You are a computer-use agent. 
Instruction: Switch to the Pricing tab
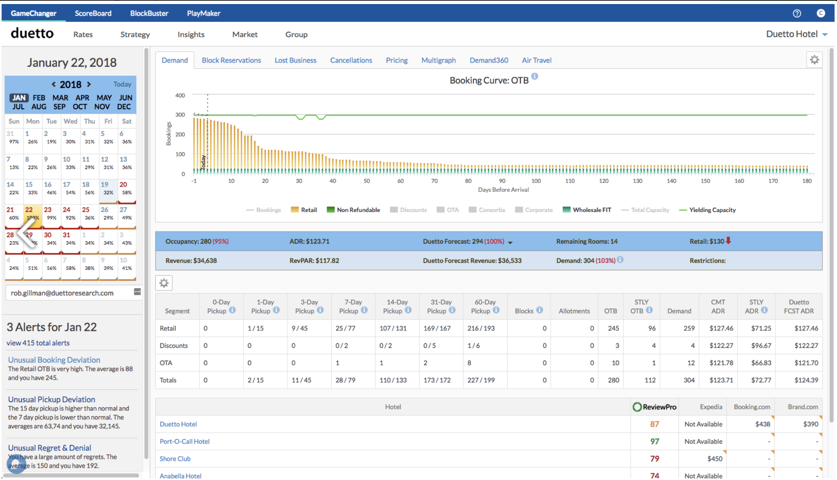coord(396,60)
